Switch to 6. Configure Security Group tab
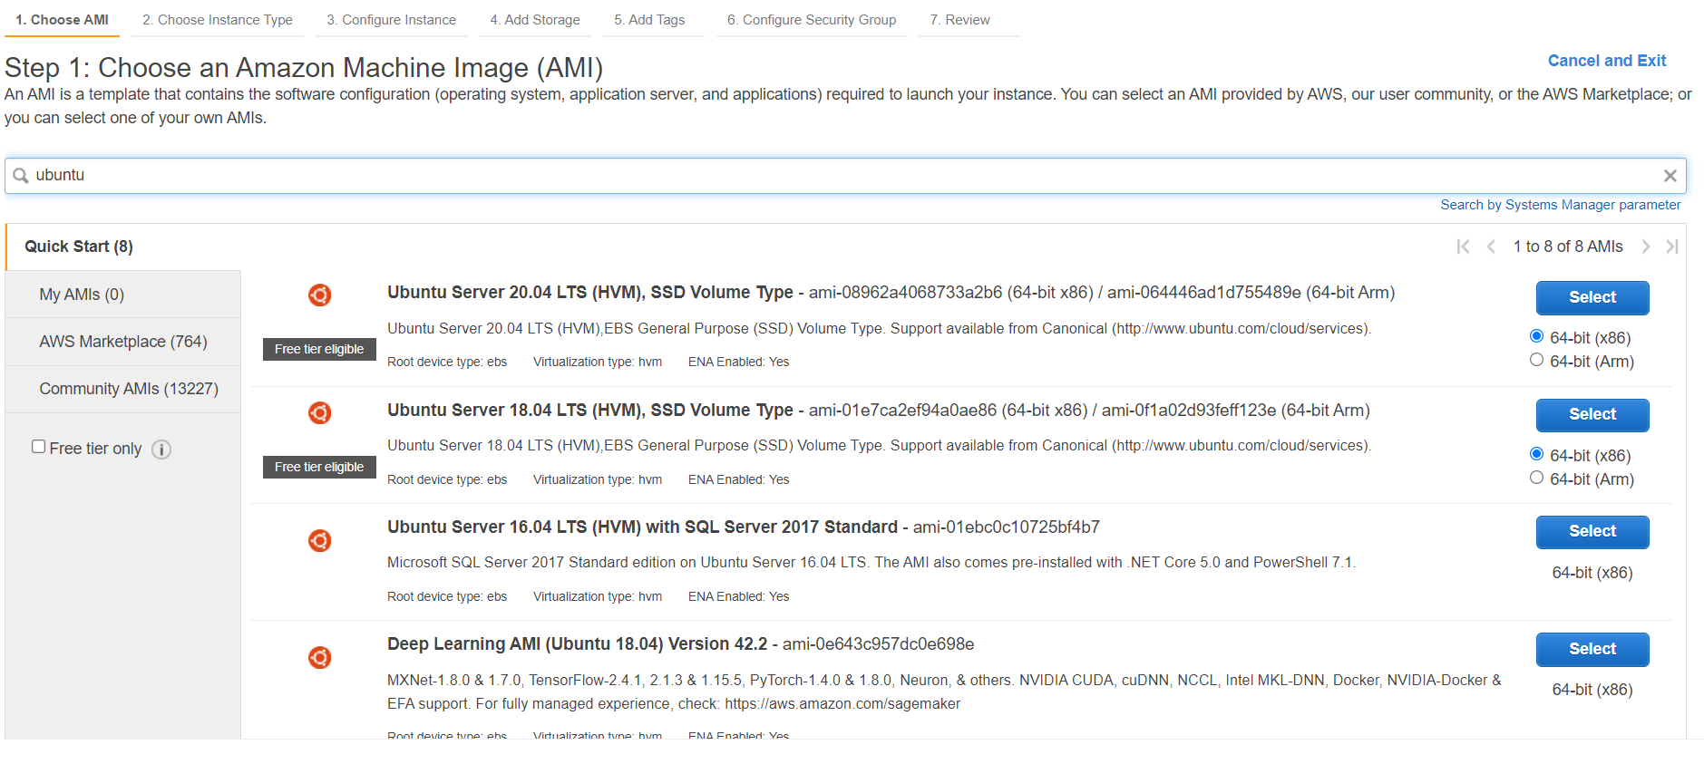The image size is (1704, 764). tap(812, 20)
